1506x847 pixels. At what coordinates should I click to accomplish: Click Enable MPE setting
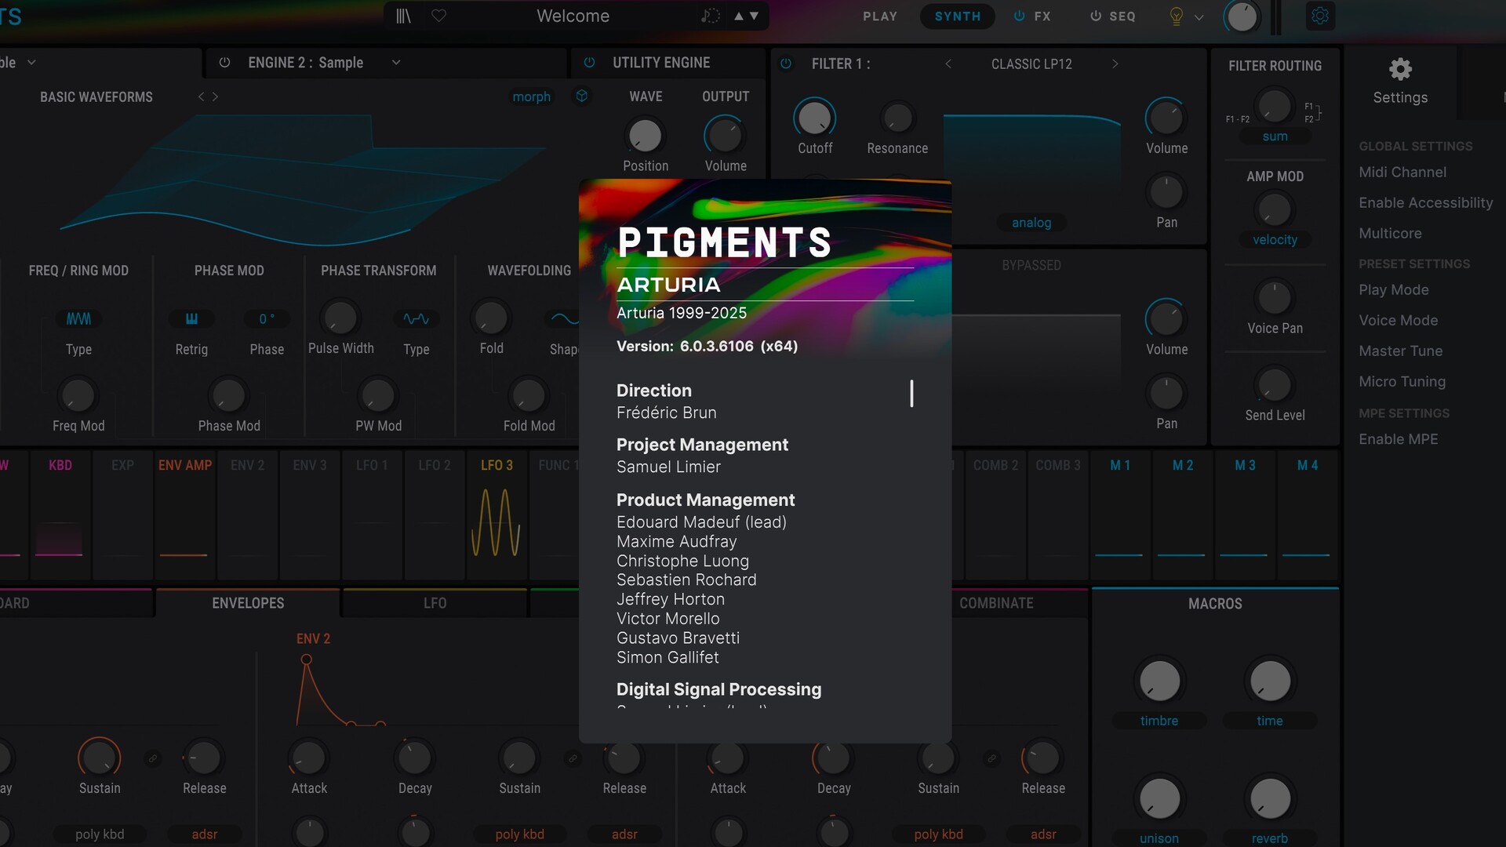[1398, 439]
